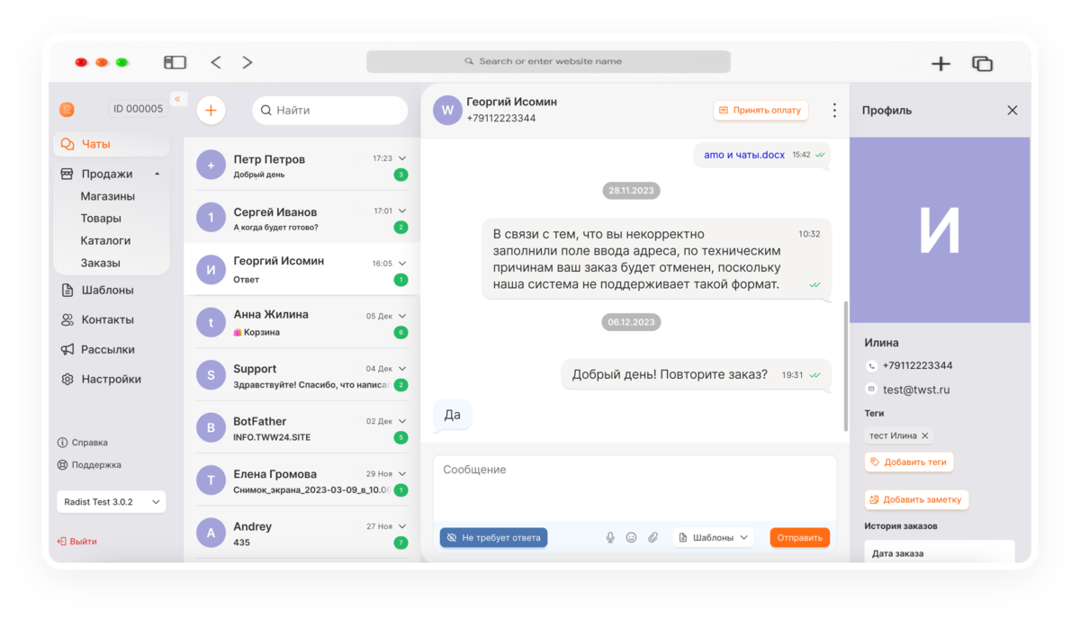Click Георгий Исомин header avatar W
Screen dimensions: 1080x619
447,110
